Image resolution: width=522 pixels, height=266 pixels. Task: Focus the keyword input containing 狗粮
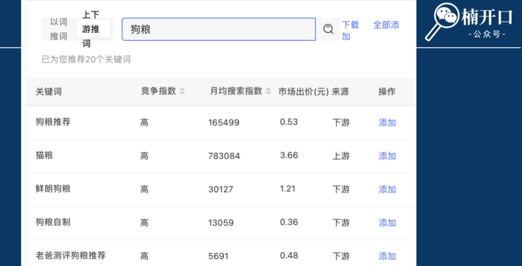[x=219, y=30]
